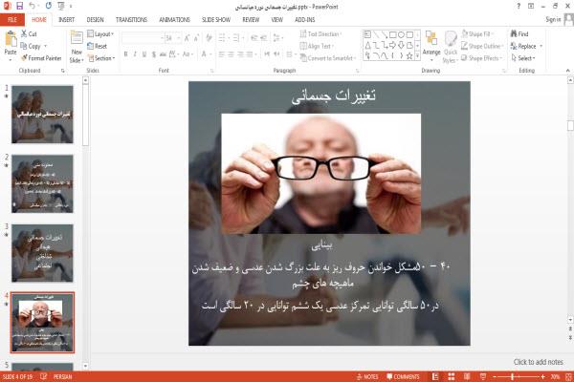Click the PERSIAN language indicator
The image size is (574, 382).
63,376
